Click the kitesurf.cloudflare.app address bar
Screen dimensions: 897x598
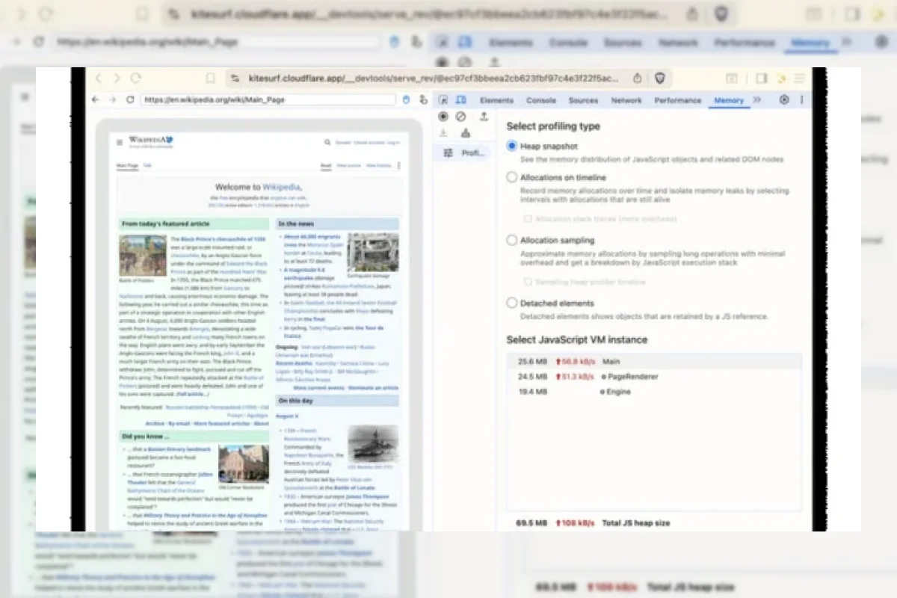(434, 78)
